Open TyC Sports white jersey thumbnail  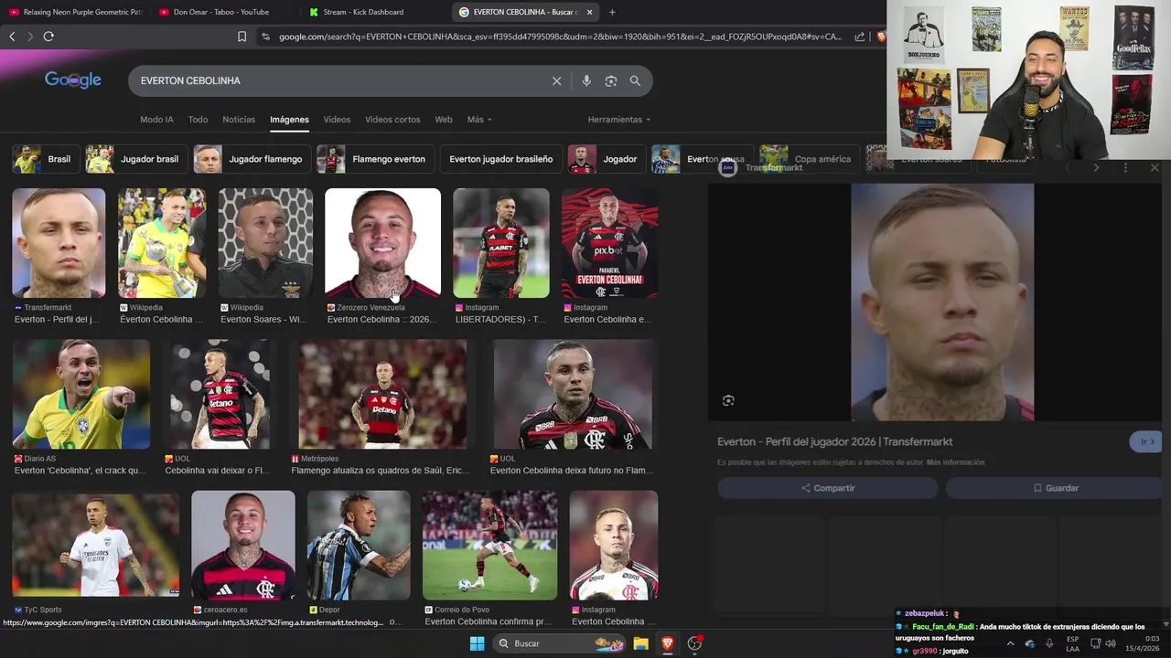point(96,545)
